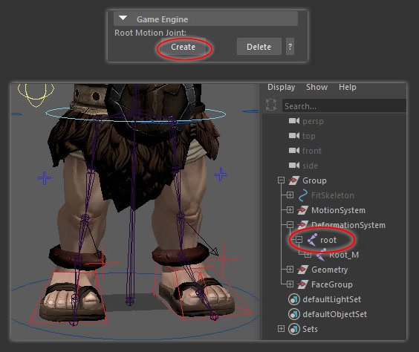The height and width of the screenshot is (352, 419).
Task: Expand the MotionSystem node
Action: [290, 210]
